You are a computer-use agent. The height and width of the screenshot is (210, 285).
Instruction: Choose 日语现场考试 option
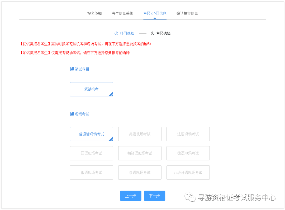pyautogui.click(x=91, y=153)
